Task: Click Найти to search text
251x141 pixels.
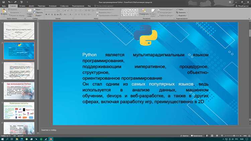Action: [x=180, y=9]
